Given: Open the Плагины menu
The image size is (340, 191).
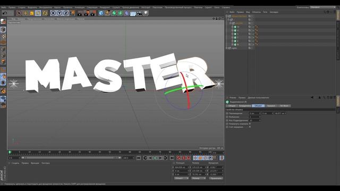Looking at the screenshot, I should pyautogui.click(x=198, y=7).
